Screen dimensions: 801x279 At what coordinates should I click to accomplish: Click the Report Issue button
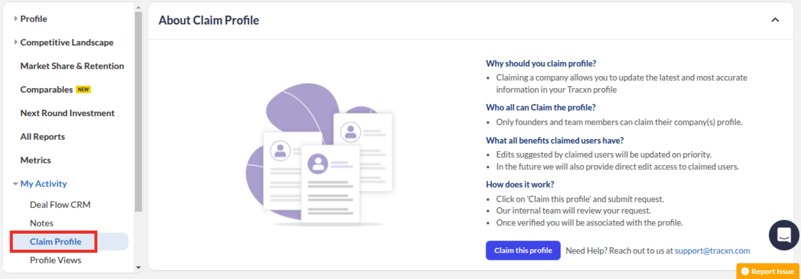click(768, 271)
